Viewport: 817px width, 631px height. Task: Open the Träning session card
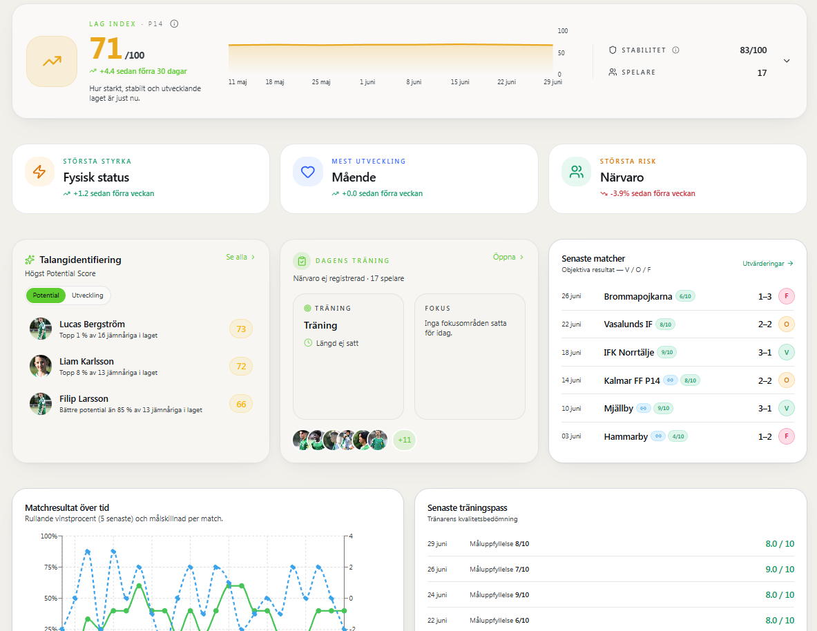click(x=349, y=356)
